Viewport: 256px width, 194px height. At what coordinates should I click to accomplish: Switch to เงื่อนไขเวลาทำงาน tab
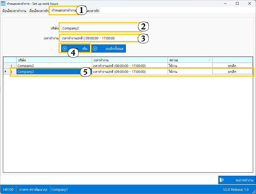(14, 11)
